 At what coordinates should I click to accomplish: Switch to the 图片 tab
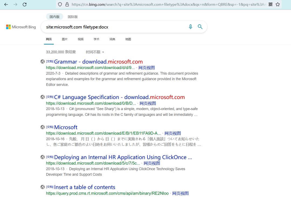65,39
